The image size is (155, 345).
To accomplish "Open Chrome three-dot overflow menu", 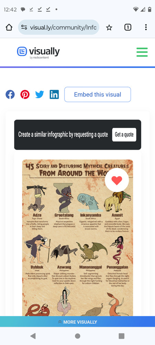I will coord(146,27).
